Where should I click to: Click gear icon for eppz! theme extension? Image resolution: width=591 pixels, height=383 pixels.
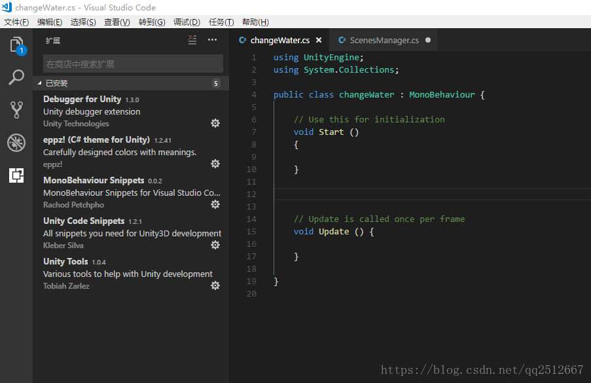(215, 164)
